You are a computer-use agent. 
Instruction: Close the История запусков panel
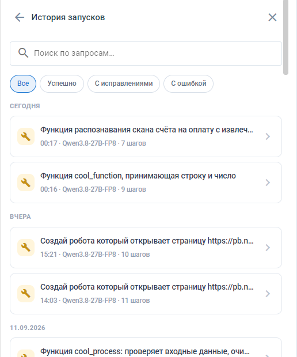click(x=272, y=17)
